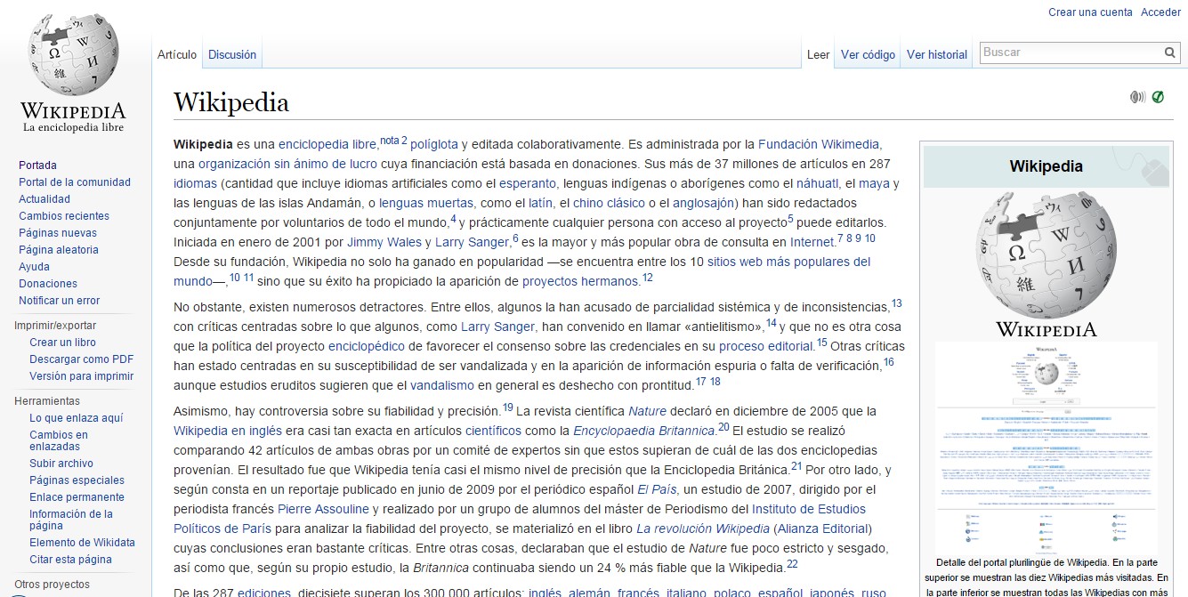
Task: Open the El País link
Action: [657, 489]
